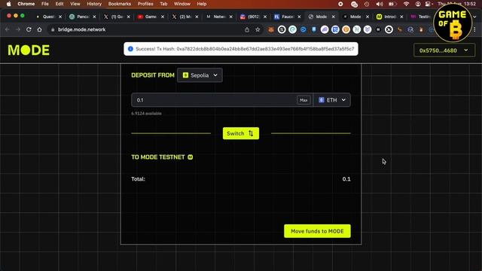The image size is (482, 271).
Task: Click the Mode icon beside TO MODE TESTNET
Action: point(191,157)
